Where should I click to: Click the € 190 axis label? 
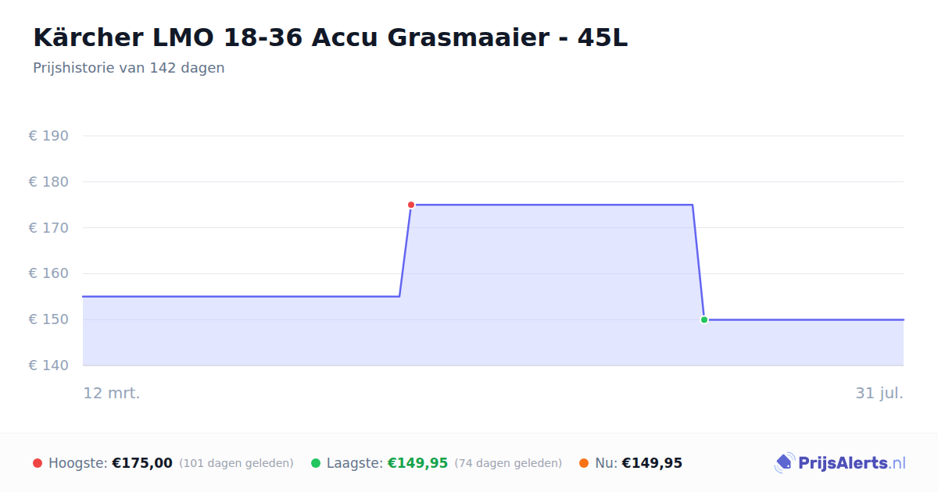(x=48, y=136)
